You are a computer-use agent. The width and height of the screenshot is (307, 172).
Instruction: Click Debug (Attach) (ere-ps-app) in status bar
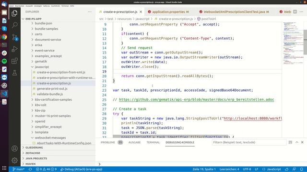[x=82, y=169]
